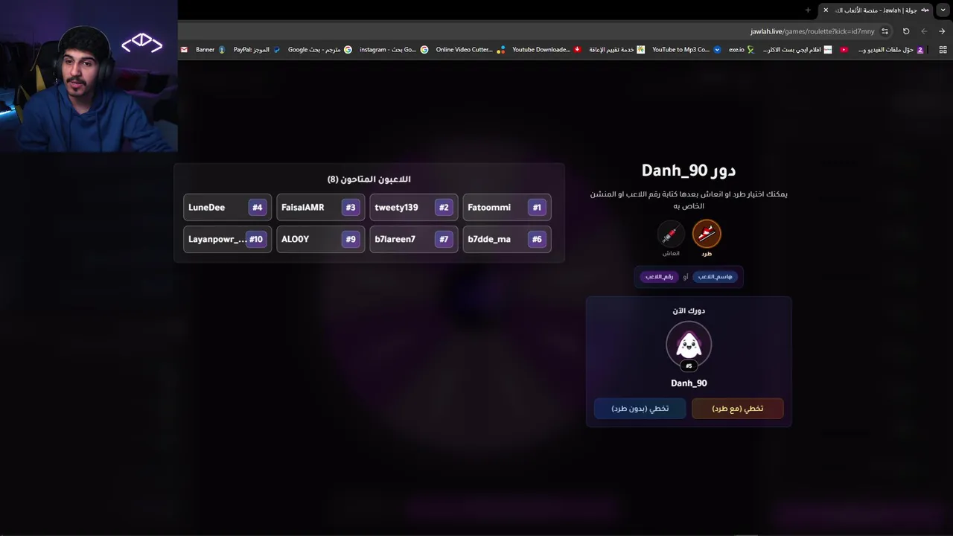Click the instruction text about kick or revive

click(x=689, y=200)
